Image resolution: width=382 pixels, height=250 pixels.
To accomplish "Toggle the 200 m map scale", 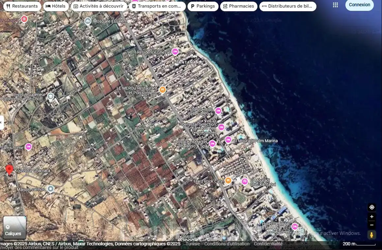I will 359,244.
